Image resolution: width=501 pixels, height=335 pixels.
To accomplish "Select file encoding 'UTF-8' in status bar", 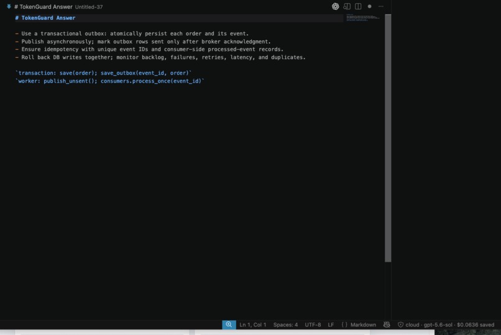I will tap(313, 325).
